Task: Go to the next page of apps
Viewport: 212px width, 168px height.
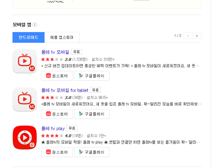Action: [197, 36]
